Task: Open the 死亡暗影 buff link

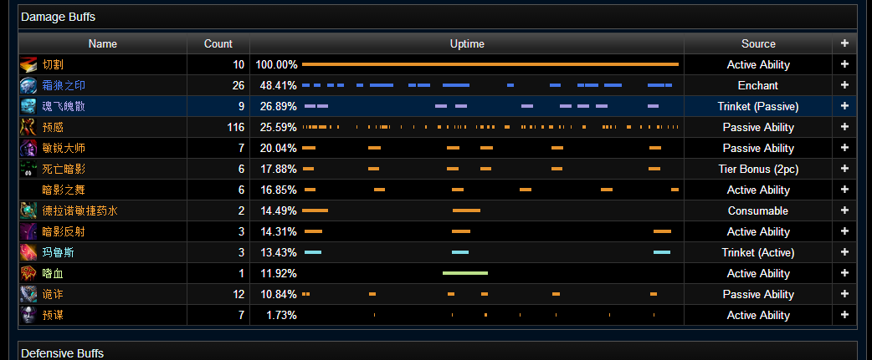Action: tap(64, 169)
